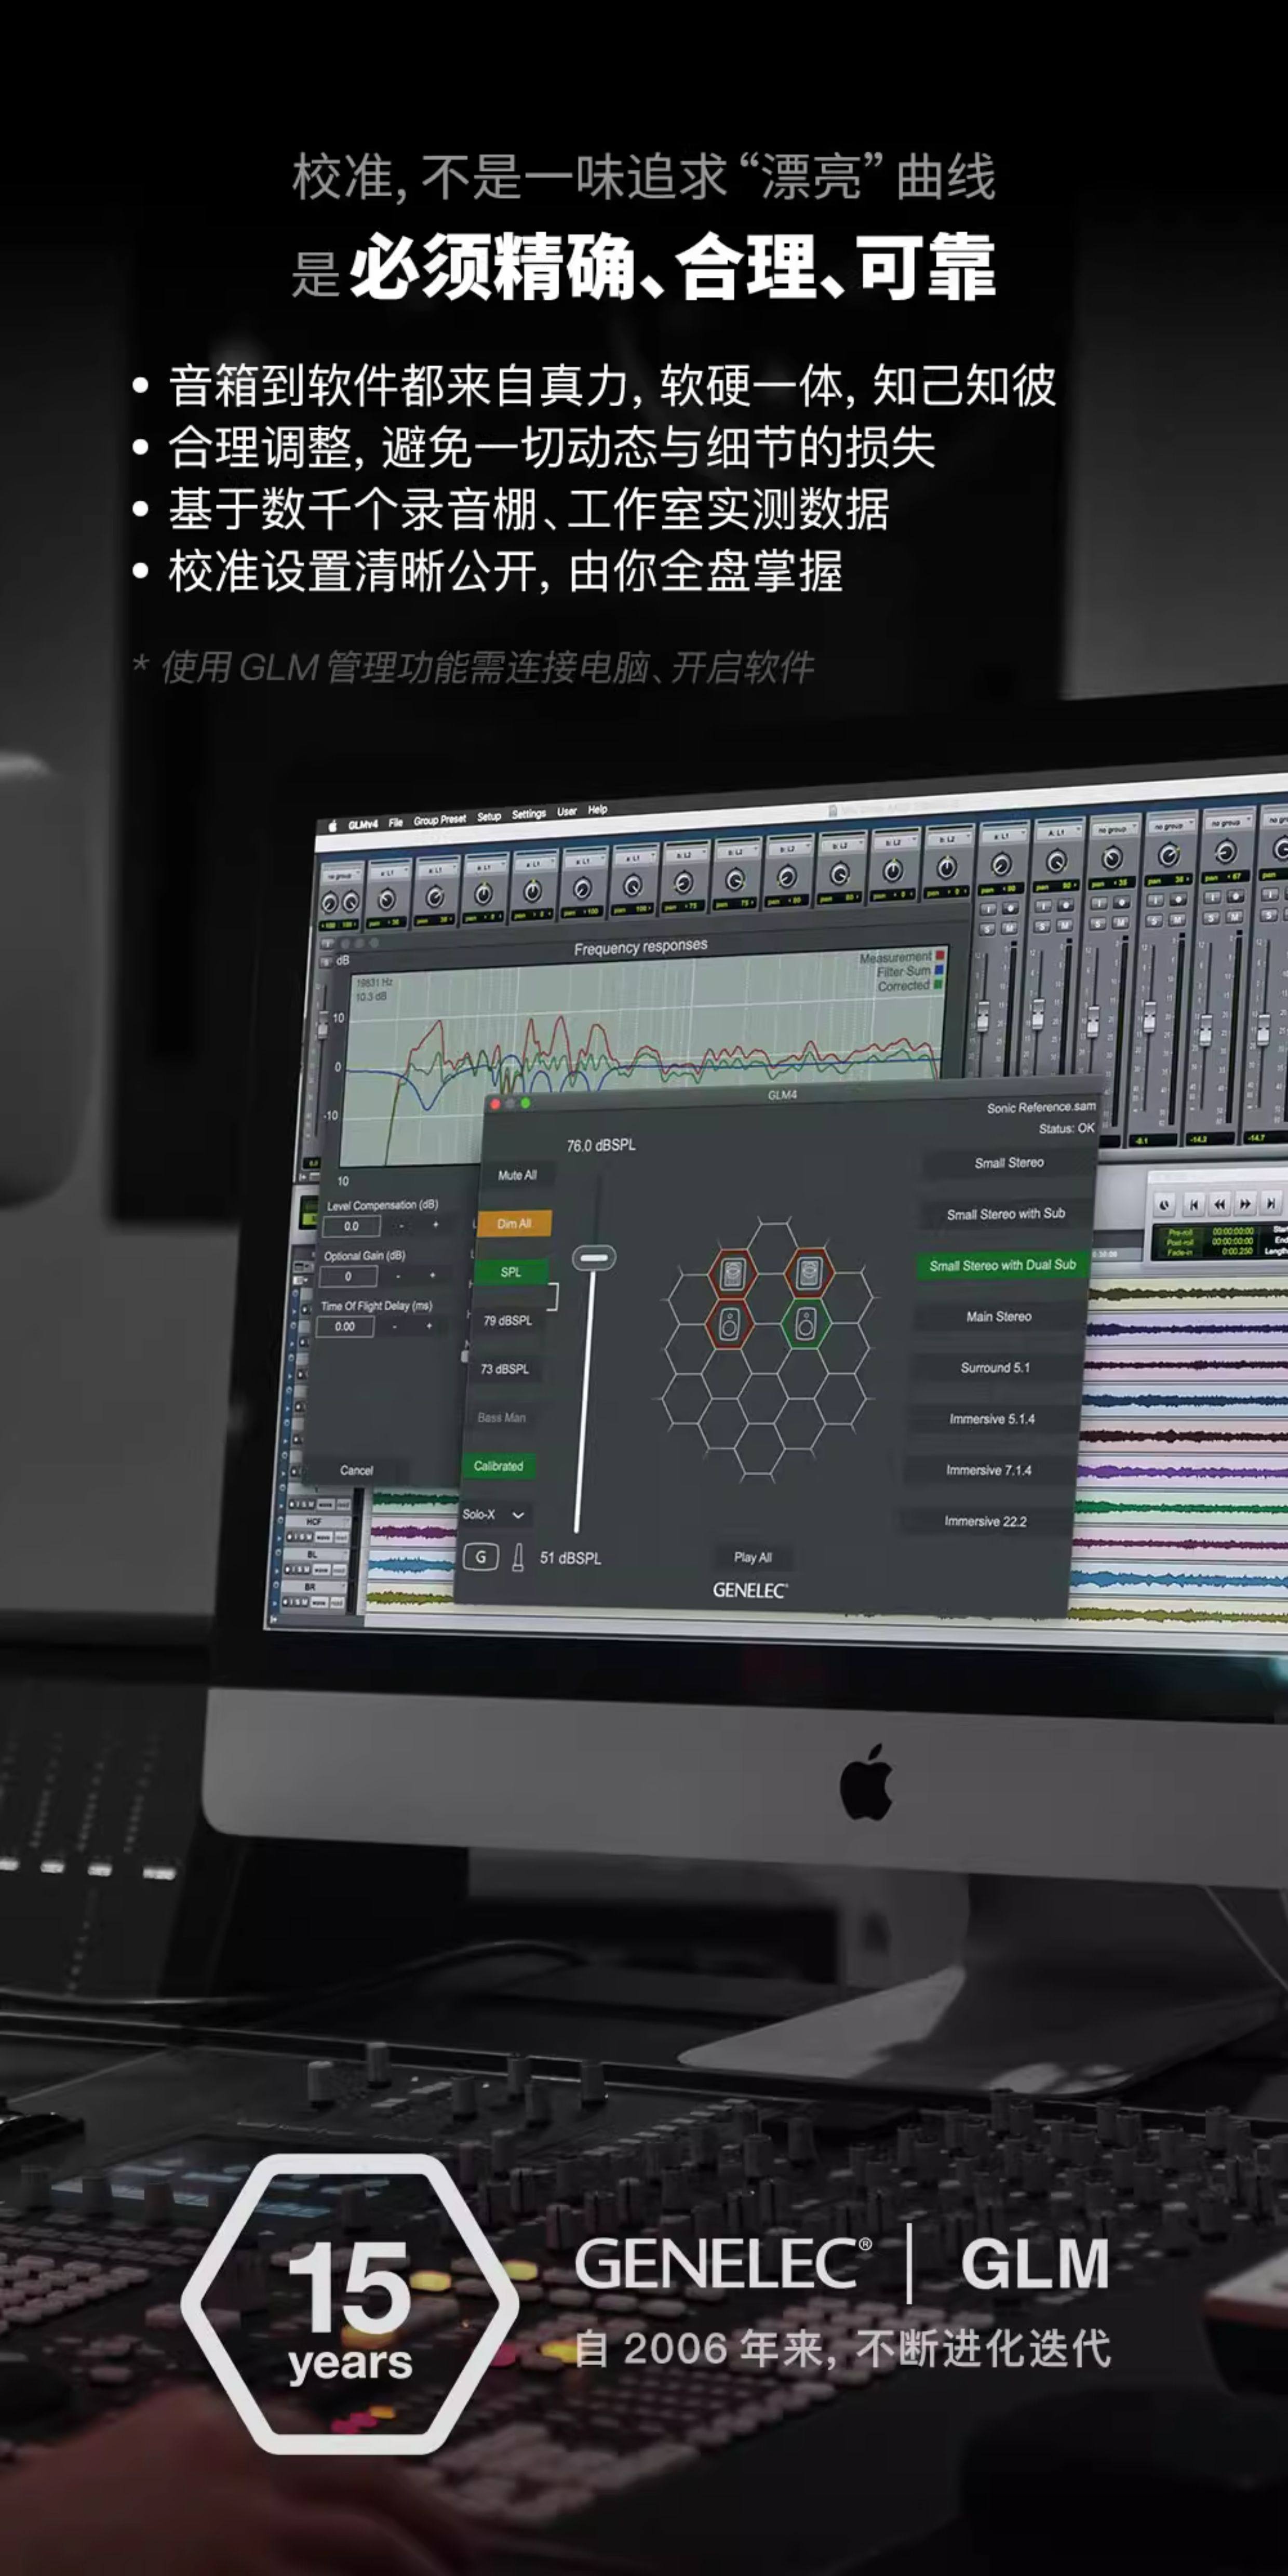This screenshot has height=2576, width=1288.
Task: Click the DAW transport go-to-end icon
Action: (x=1270, y=1202)
